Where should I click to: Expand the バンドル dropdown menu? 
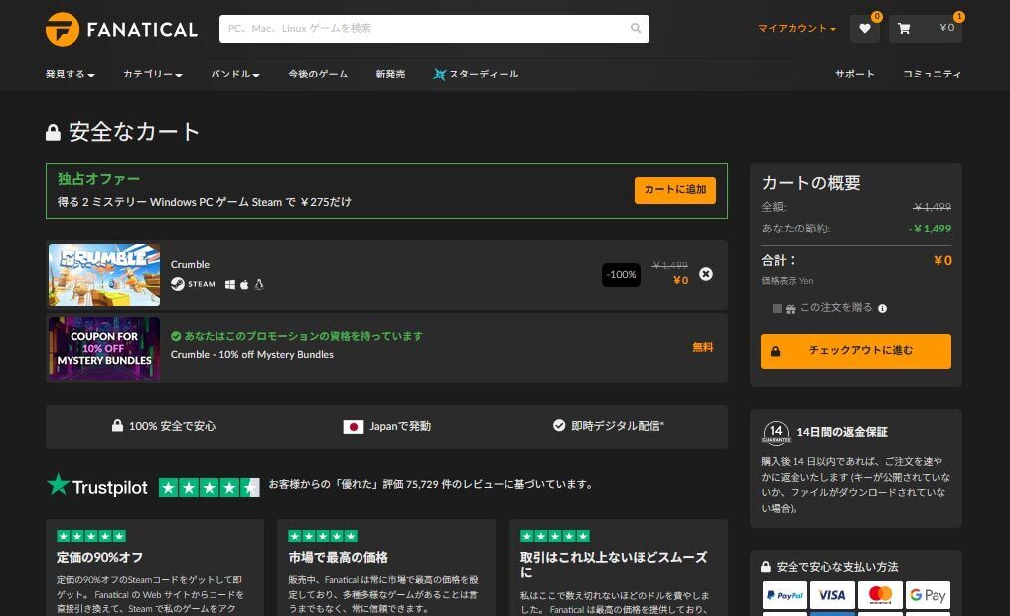tap(235, 75)
